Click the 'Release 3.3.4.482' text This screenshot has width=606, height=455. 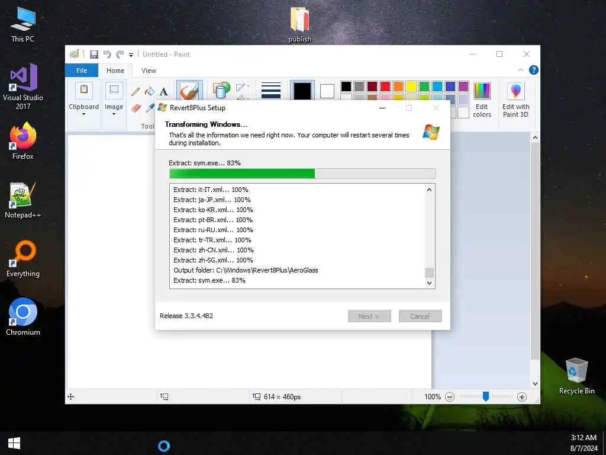[186, 316]
